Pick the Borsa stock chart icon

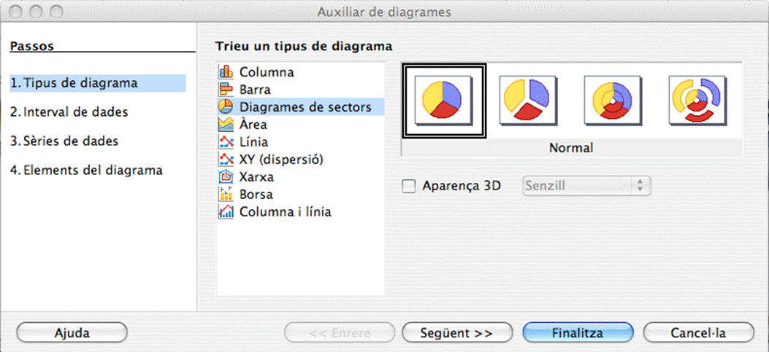(226, 195)
